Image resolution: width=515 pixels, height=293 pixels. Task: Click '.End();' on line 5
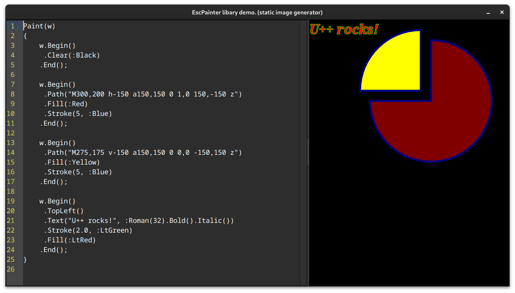coord(54,65)
